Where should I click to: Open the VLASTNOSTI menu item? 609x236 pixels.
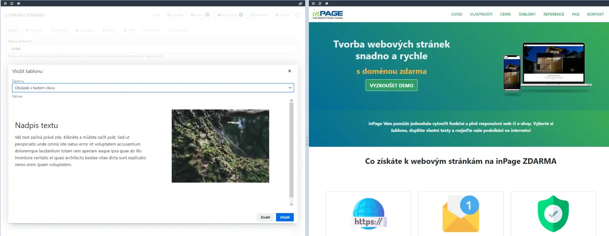[481, 14]
